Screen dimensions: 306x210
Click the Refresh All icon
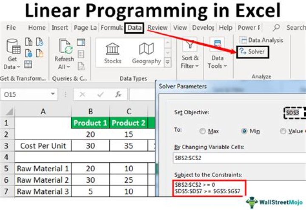65,46
